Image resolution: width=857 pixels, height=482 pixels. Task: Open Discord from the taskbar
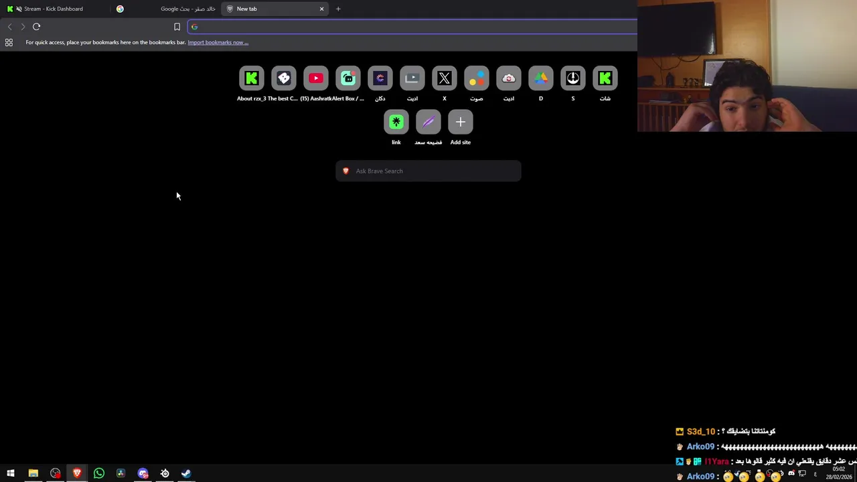(x=143, y=473)
